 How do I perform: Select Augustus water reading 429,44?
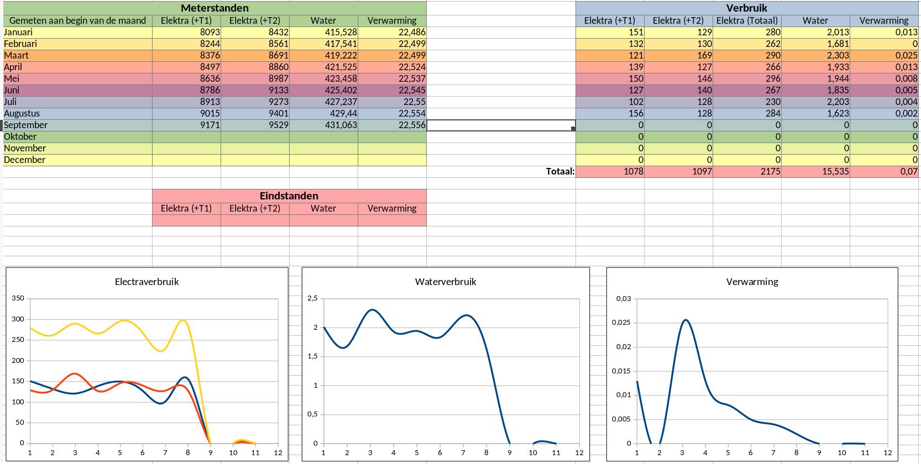coord(323,113)
